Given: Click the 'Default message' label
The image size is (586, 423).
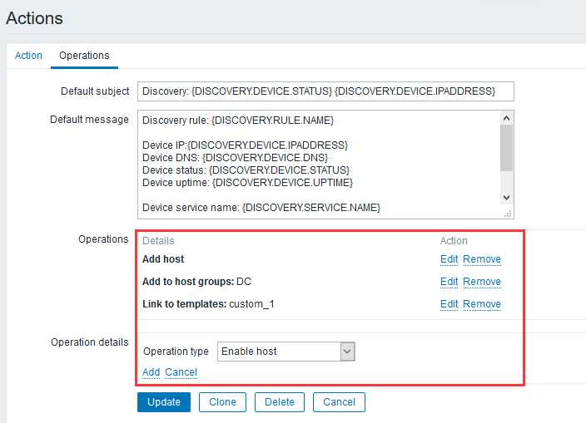Looking at the screenshot, I should (x=89, y=120).
